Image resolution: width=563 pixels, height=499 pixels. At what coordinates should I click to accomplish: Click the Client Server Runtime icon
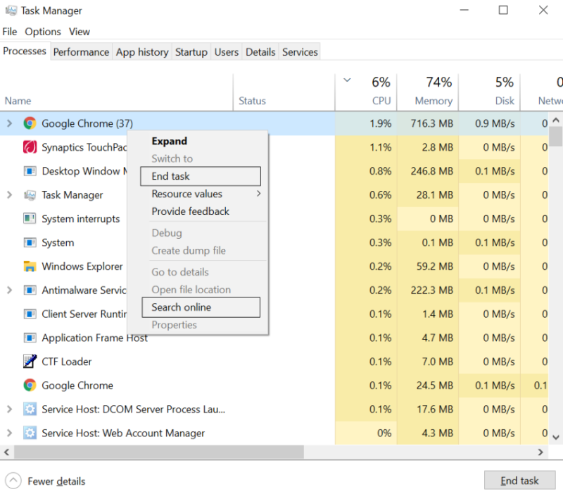[30, 314]
